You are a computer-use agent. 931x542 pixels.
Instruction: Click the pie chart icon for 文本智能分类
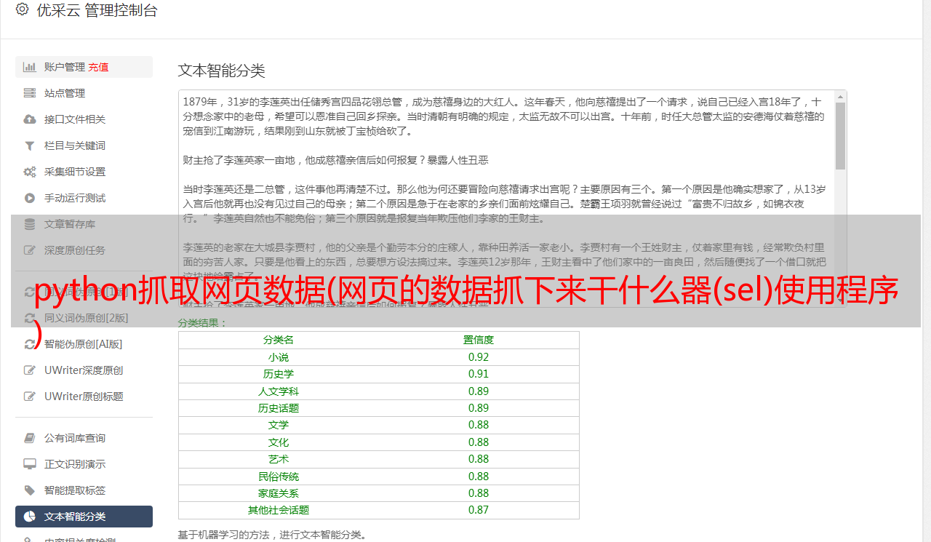tap(30, 517)
